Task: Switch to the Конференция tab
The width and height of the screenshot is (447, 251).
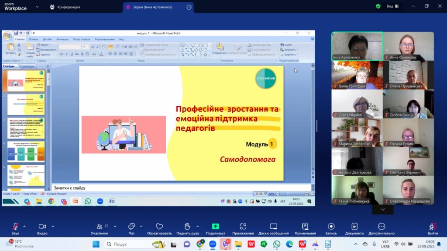Action: pyautogui.click(x=65, y=7)
